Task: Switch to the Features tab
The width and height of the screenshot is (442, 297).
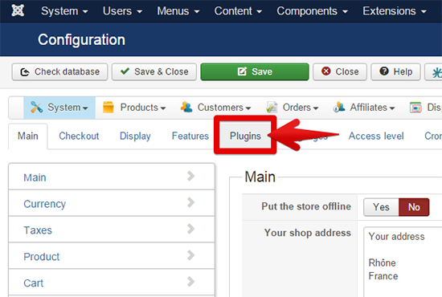Action: (190, 136)
